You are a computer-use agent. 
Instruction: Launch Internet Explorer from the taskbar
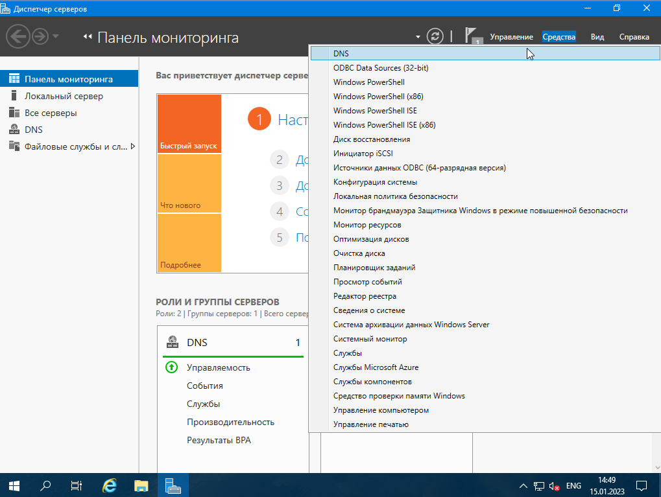click(x=110, y=485)
